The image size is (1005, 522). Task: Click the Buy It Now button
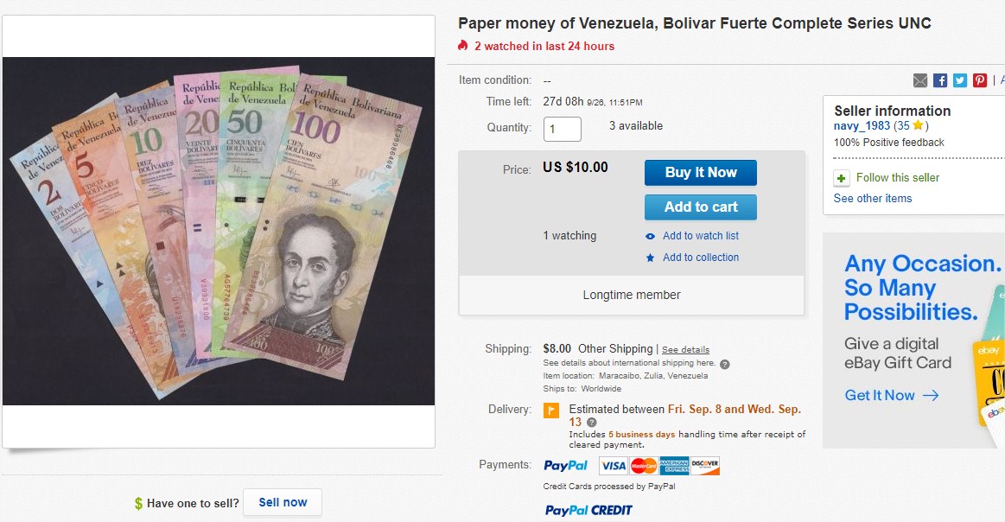[701, 173]
